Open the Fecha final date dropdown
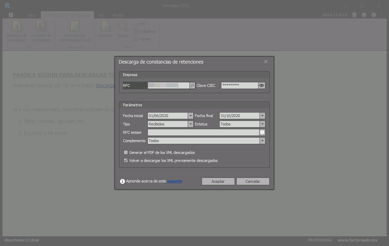The width and height of the screenshot is (389, 246). click(262, 116)
